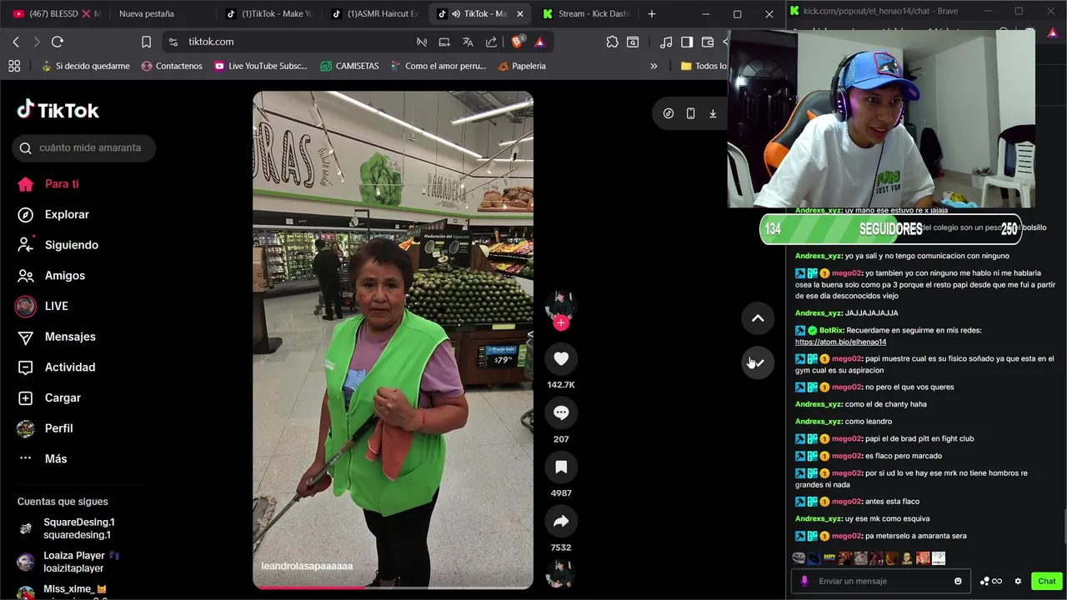Open the extensions puzzle icon
The image size is (1067, 600).
click(612, 42)
